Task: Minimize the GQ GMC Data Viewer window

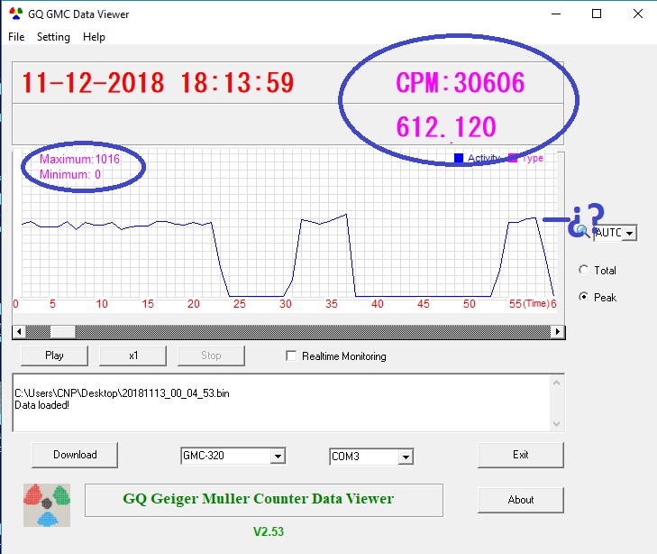Action: pyautogui.click(x=556, y=14)
